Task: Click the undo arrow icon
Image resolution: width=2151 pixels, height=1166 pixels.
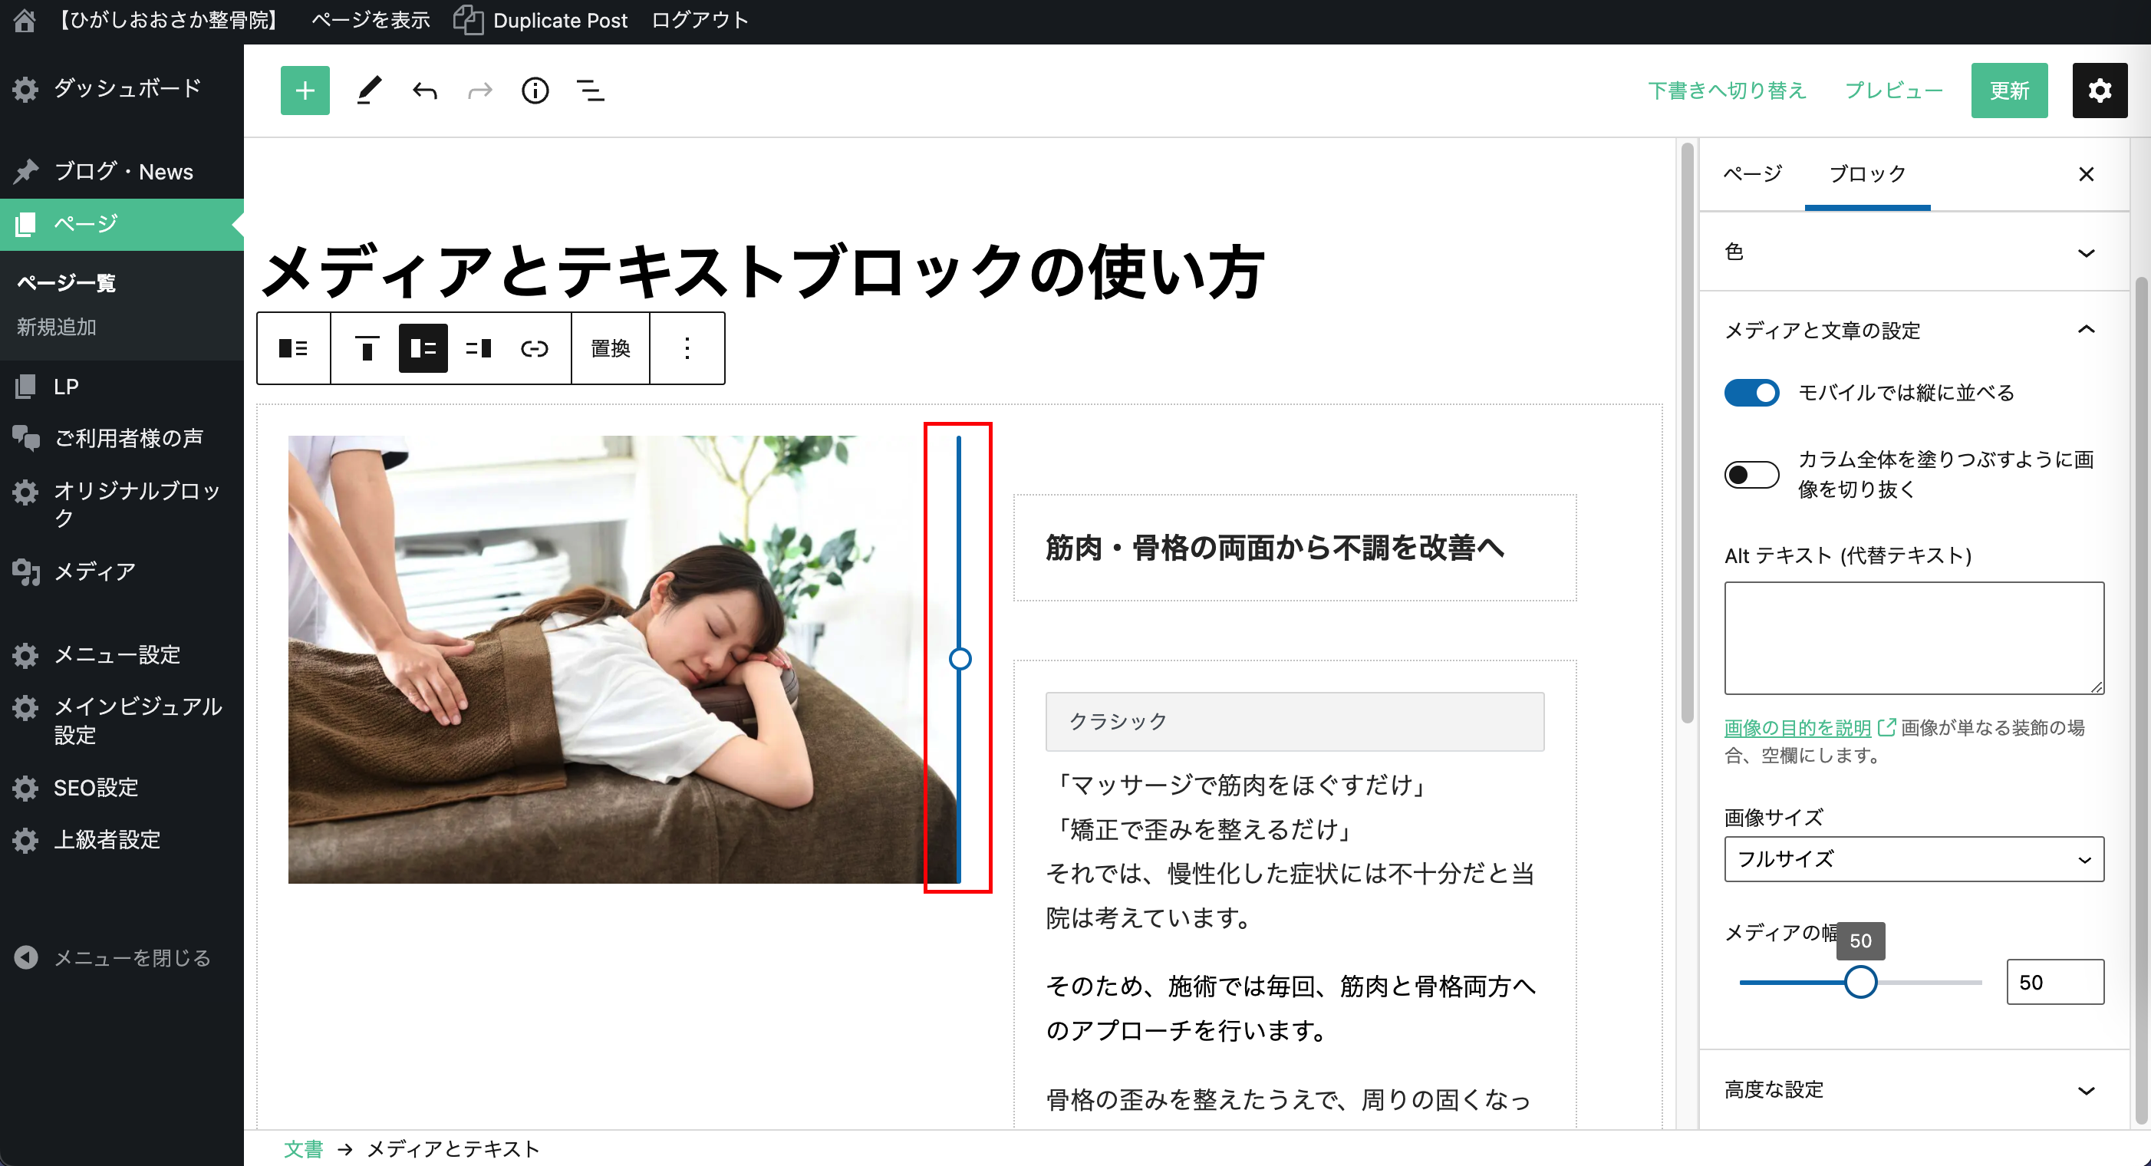Action: pyautogui.click(x=424, y=91)
